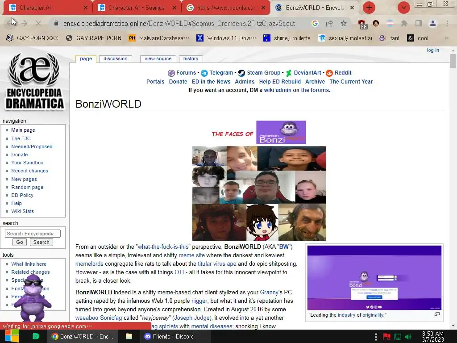Open the Portals link
457x343 pixels.
(x=155, y=82)
